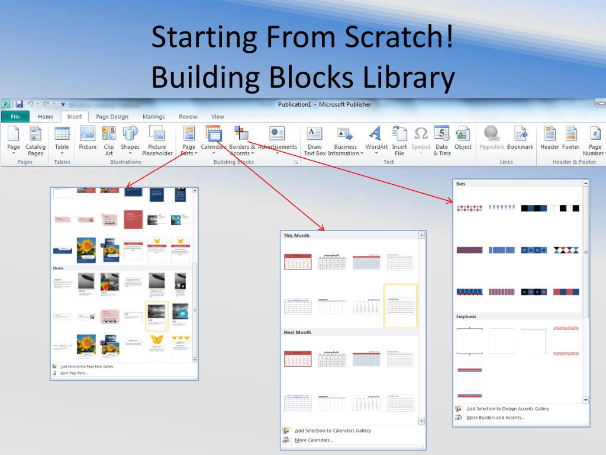Edit the Header
Screen dimensions: 606x455
550,138
